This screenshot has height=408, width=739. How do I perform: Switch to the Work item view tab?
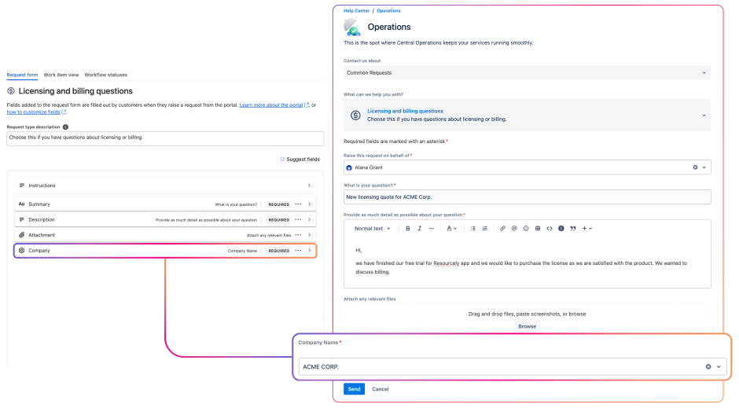click(x=61, y=75)
